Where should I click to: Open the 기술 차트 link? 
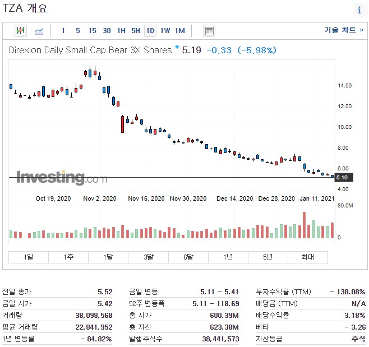pyautogui.click(x=344, y=30)
